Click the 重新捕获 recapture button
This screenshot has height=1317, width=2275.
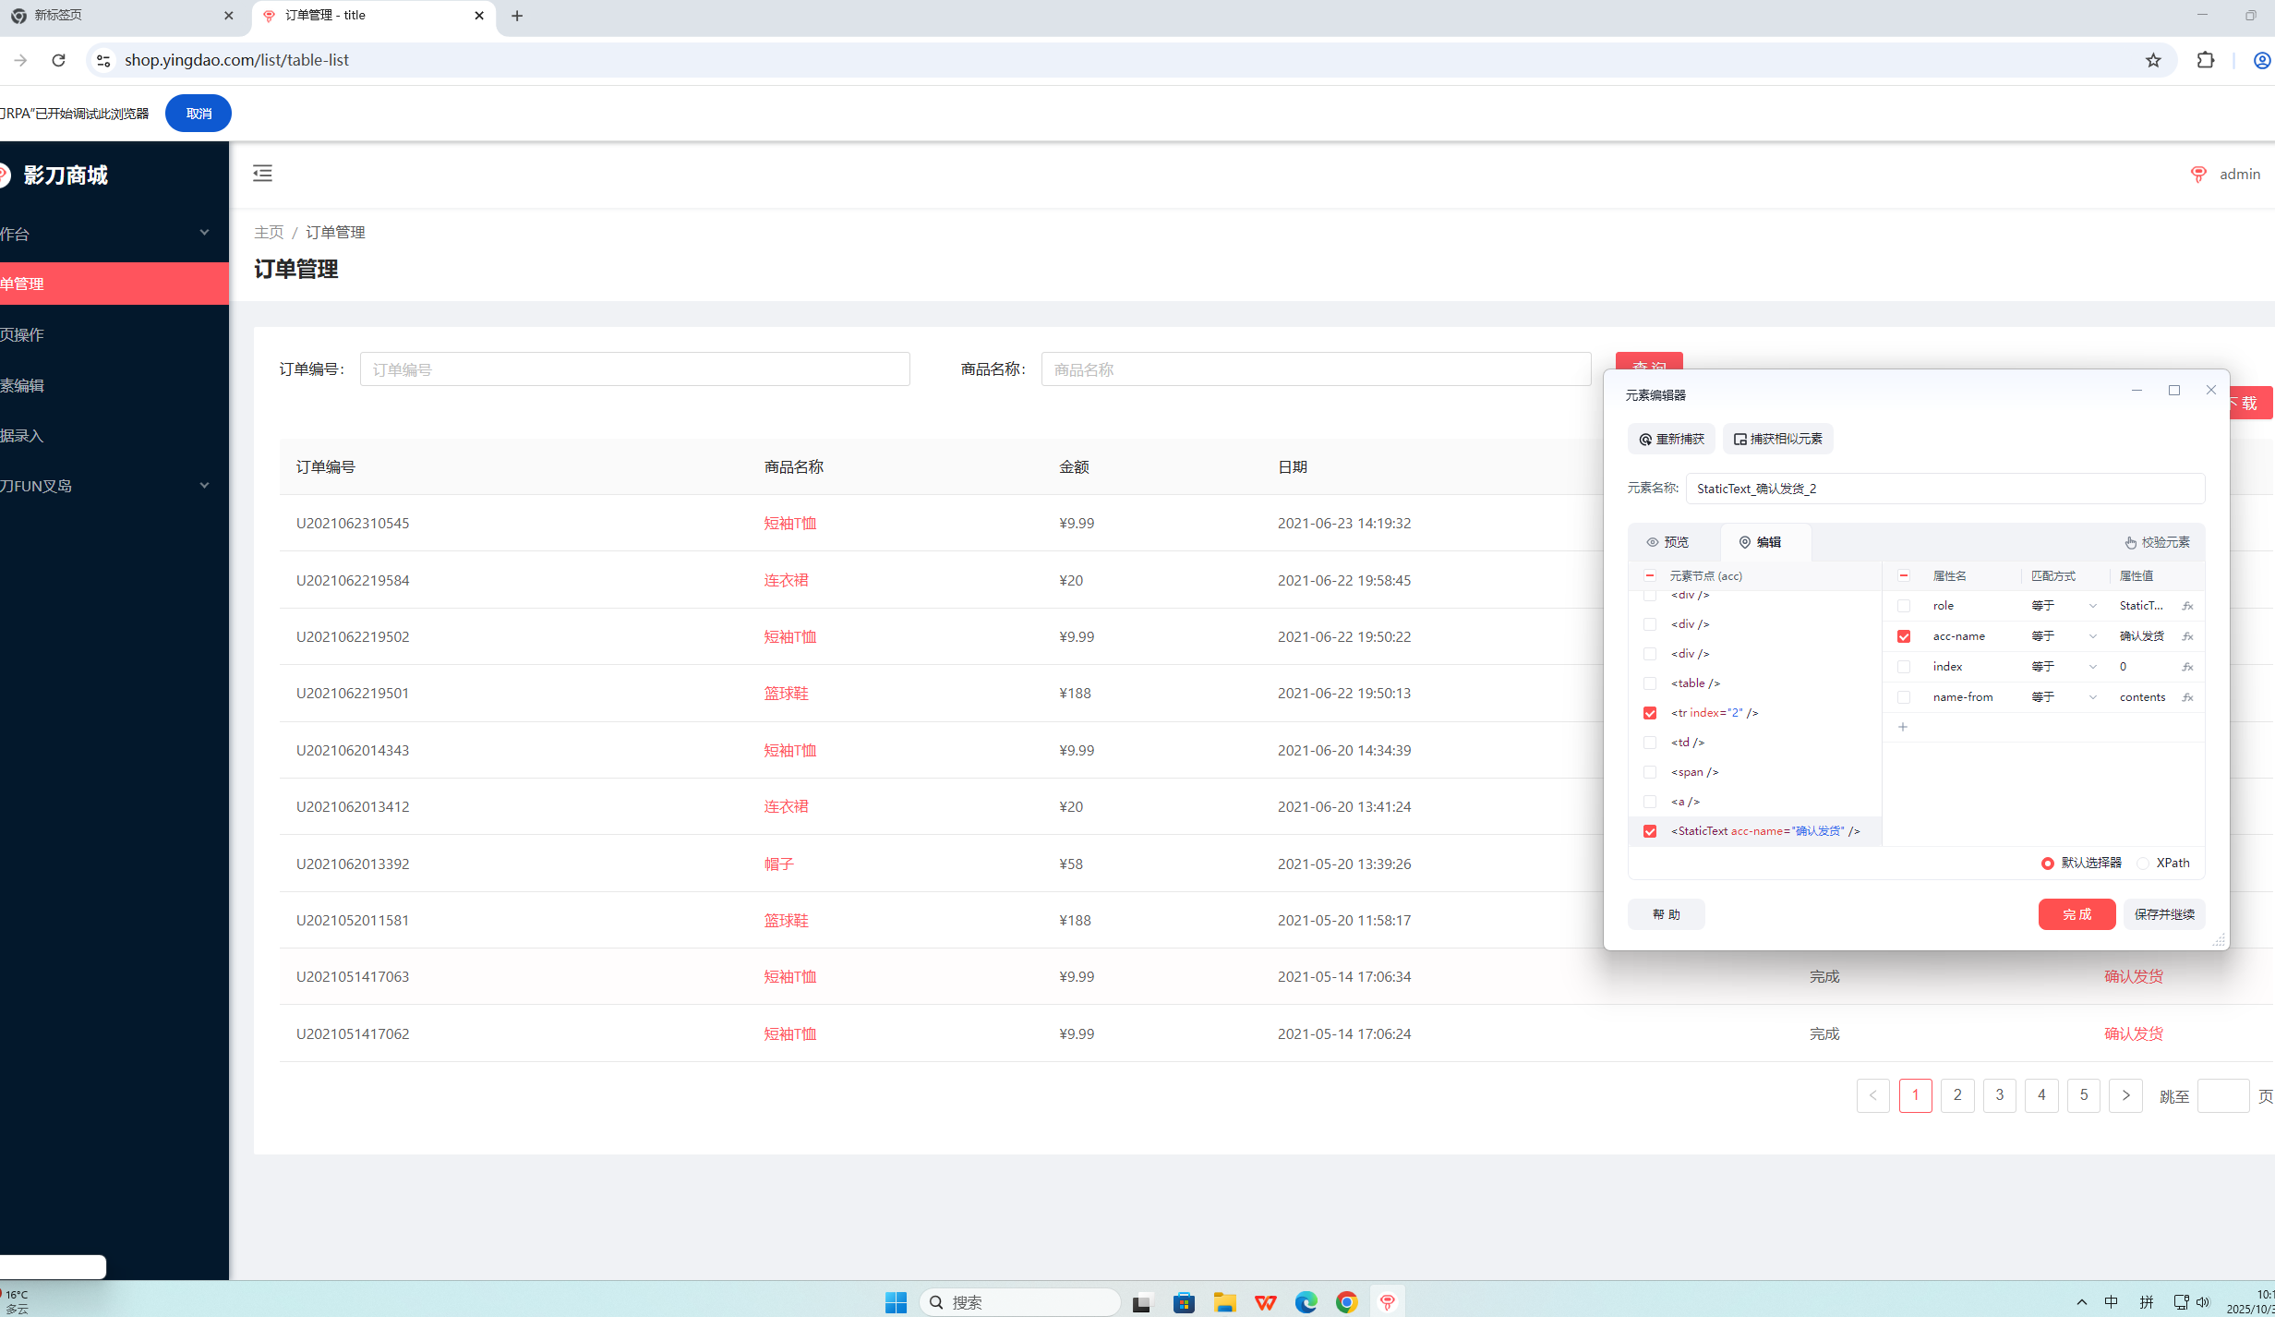(1671, 439)
